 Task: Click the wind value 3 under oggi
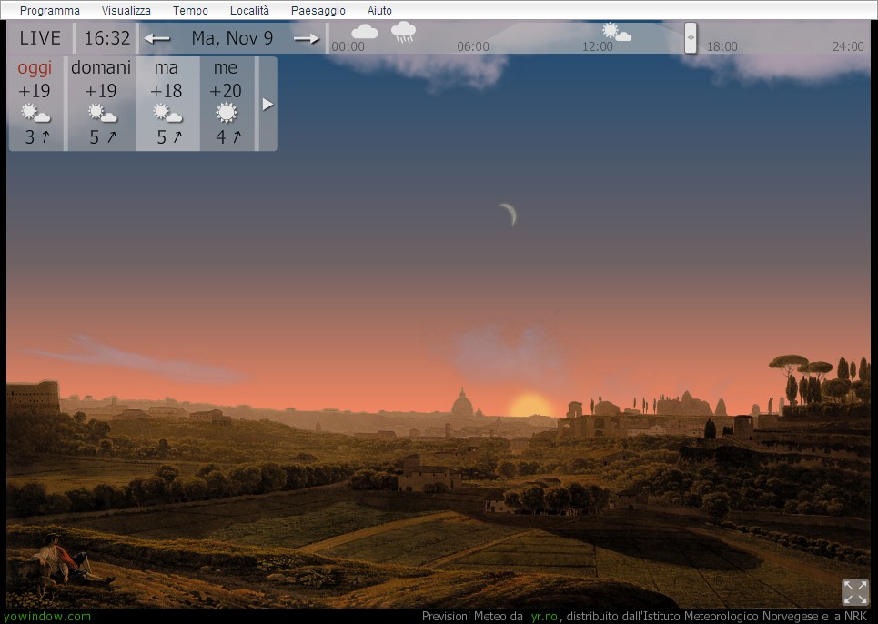pyautogui.click(x=30, y=137)
